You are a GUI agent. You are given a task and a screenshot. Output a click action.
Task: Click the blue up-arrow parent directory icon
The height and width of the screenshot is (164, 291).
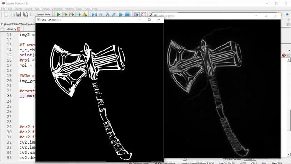[x=287, y=14]
